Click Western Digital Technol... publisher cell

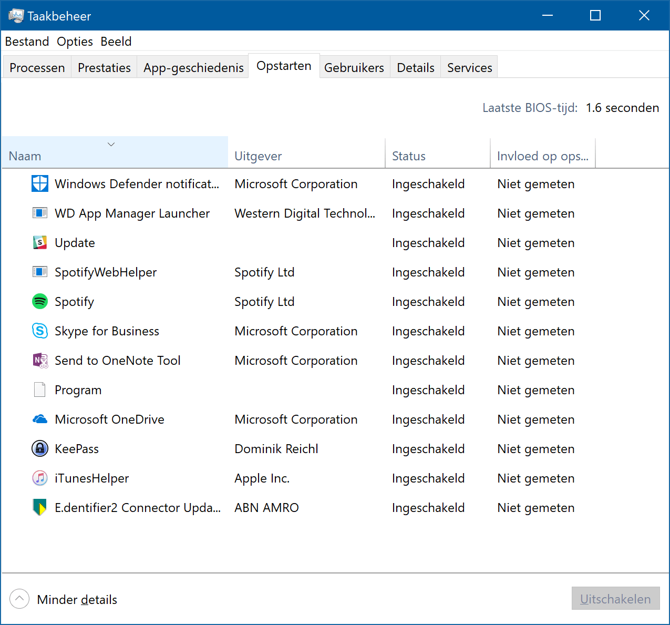pos(305,213)
